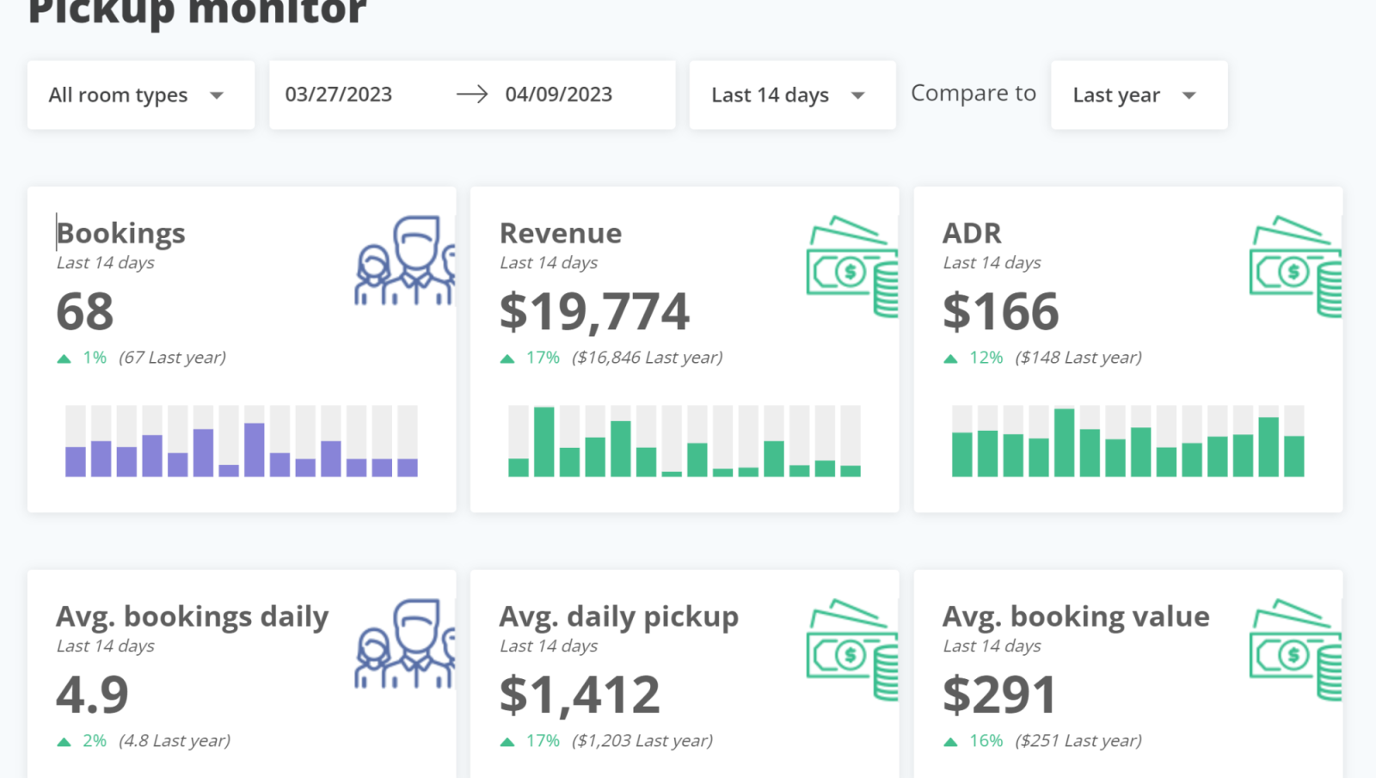Screen dimensions: 1376x778
Task: Click people icon in Avg. bookings daily card
Action: click(x=404, y=645)
